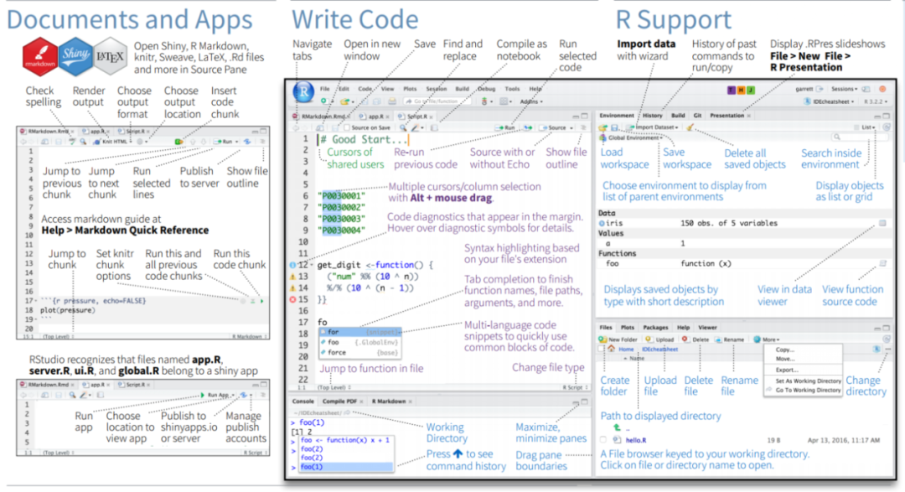Click the Rename button in Files pane
Screen dimensions: 905x492
[729, 339]
